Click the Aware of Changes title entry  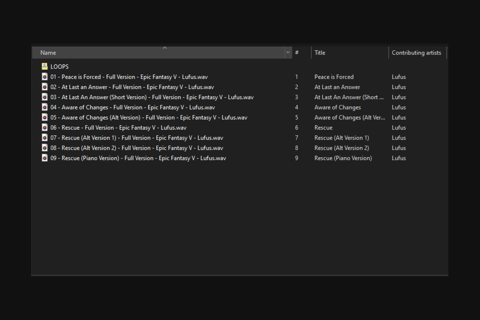338,107
